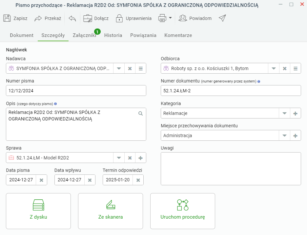Open the Nadawca details list icon
Viewport: 307px width, 235px height.
coord(141,68)
